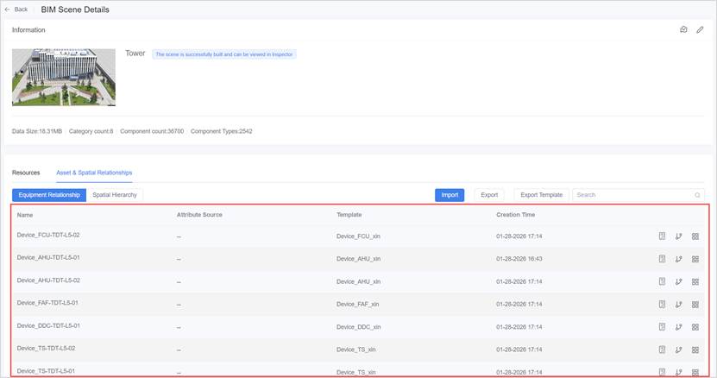717x378 pixels.
Task: Click the rebuild scene icon beside the pencil
Action: pyautogui.click(x=683, y=30)
